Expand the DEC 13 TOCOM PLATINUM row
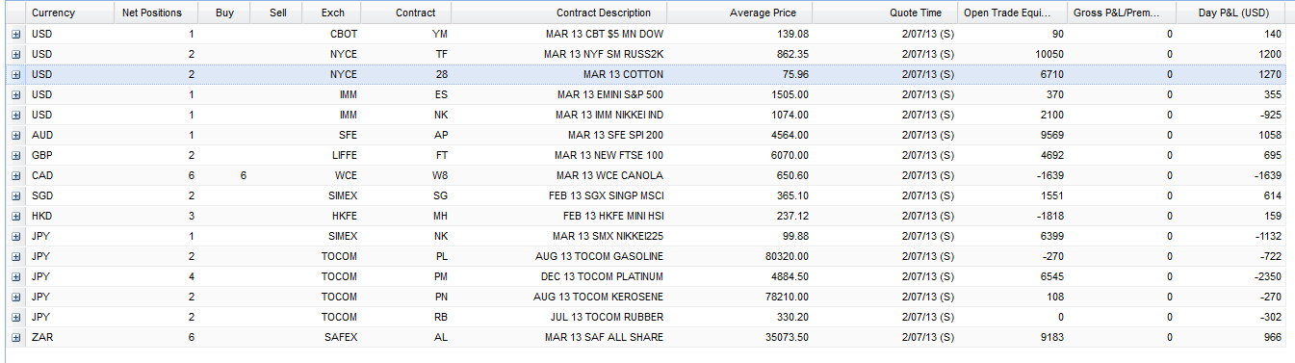This screenshot has height=363, width=1295. 15,276
